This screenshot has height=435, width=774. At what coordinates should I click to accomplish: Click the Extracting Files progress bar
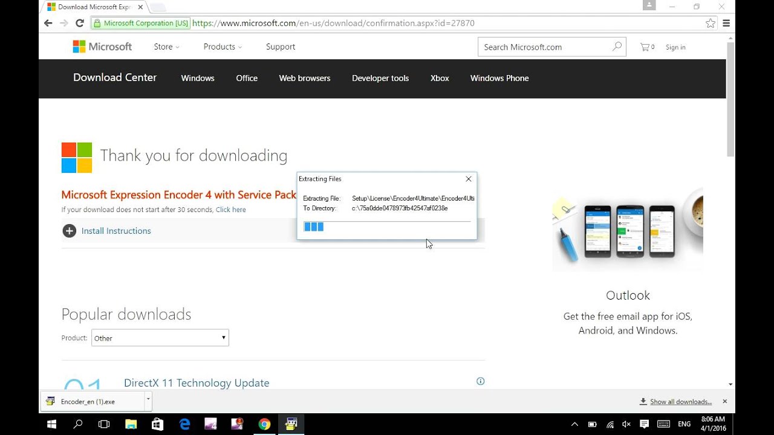point(387,227)
